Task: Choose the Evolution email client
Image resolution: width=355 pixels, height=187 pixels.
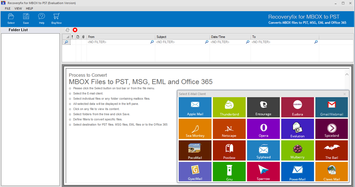Action: point(298,129)
